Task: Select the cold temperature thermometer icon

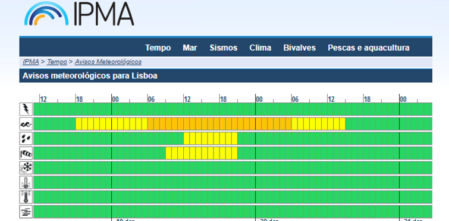Action: (x=26, y=182)
